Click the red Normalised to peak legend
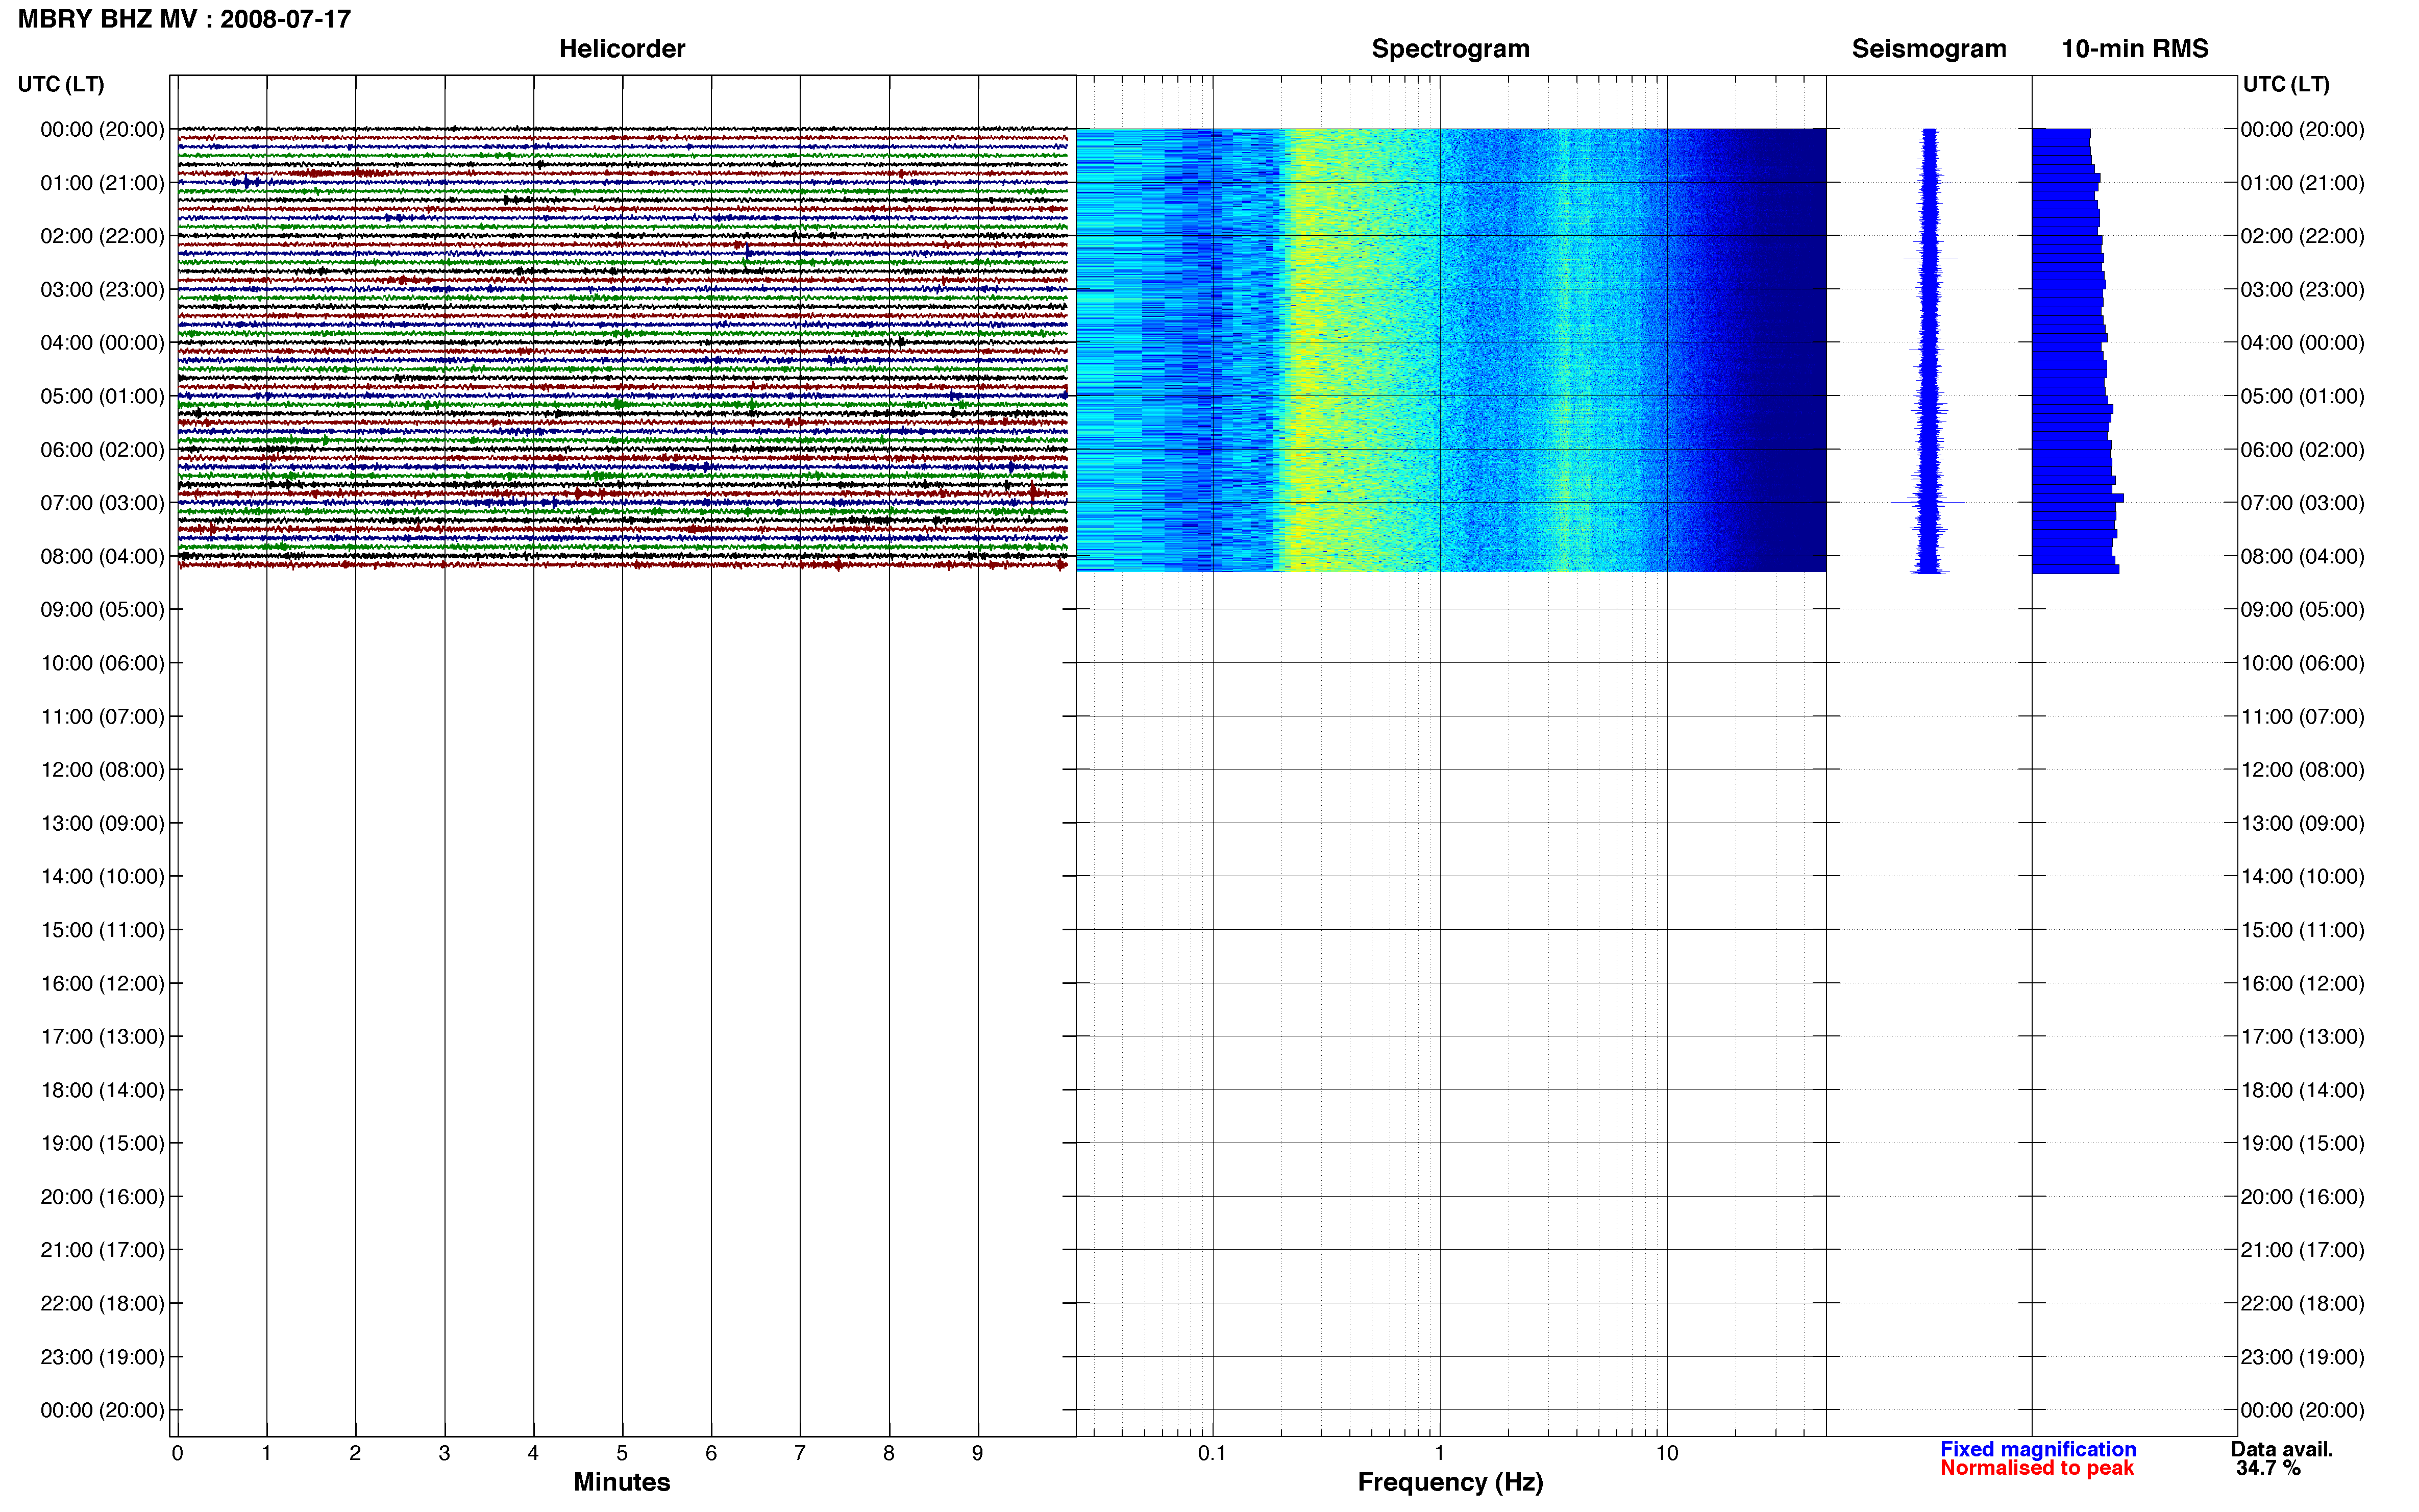This screenshot has height=1512, width=2419. tap(2037, 1468)
